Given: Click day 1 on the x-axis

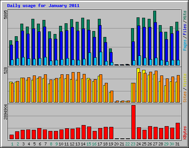Looking at the screenshot, I should [12, 144].
